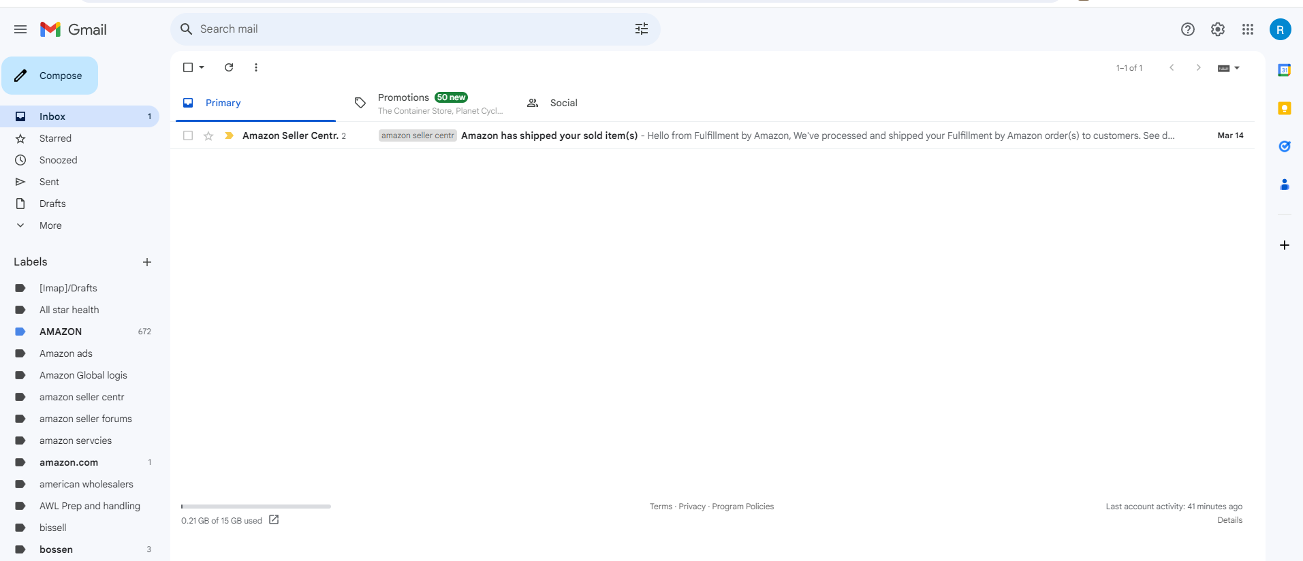
Task: Open the Drafts folder
Action: [x=80, y=204]
